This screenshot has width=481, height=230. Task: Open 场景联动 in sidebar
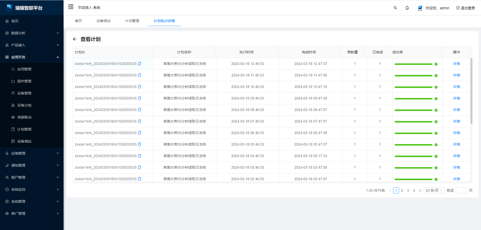32,117
